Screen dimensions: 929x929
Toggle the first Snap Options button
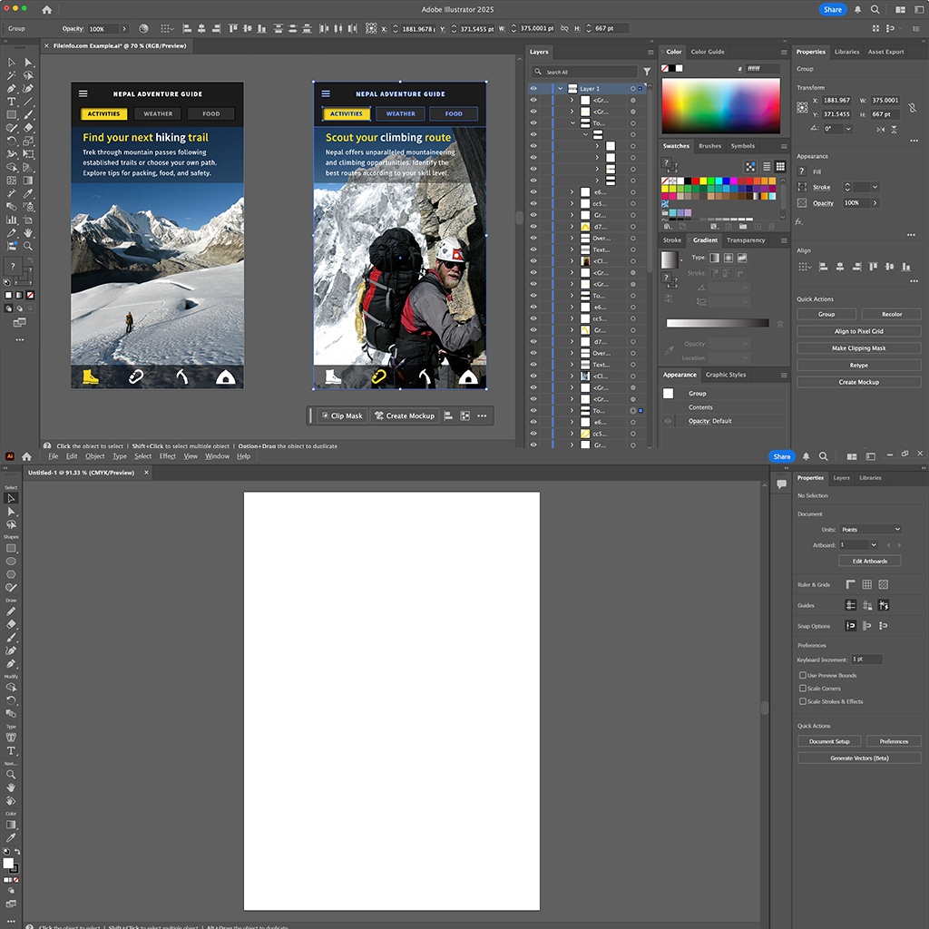click(x=850, y=626)
